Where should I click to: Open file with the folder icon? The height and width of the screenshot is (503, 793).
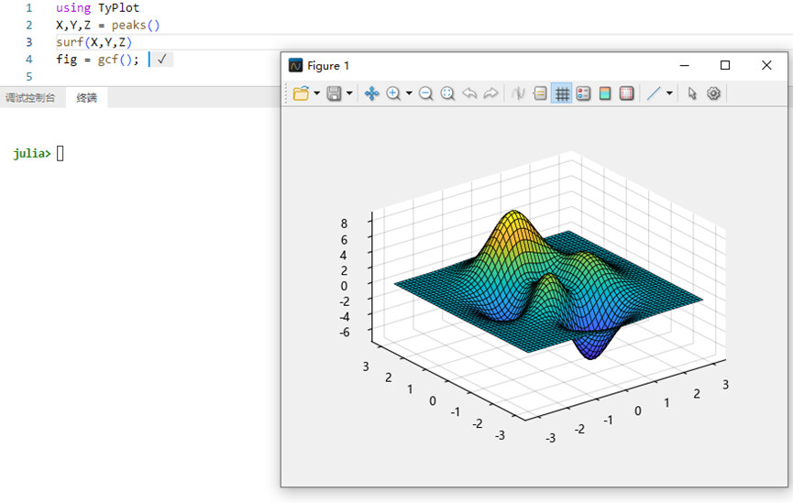pyautogui.click(x=301, y=93)
